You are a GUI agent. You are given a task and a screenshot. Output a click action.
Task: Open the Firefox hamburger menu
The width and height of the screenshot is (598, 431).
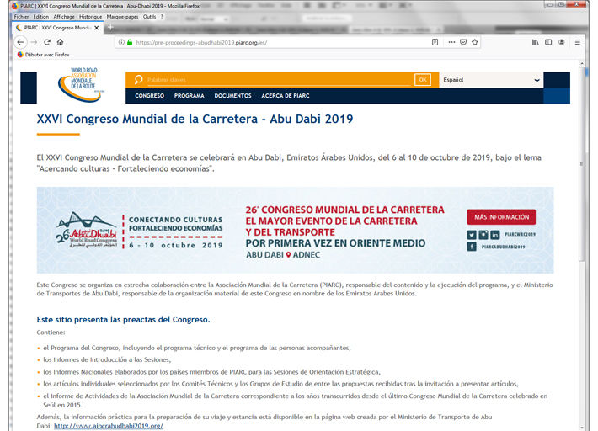coord(578,42)
